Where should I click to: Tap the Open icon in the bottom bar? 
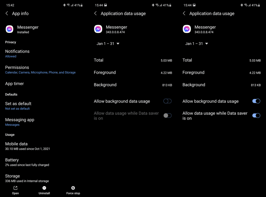click(15, 188)
